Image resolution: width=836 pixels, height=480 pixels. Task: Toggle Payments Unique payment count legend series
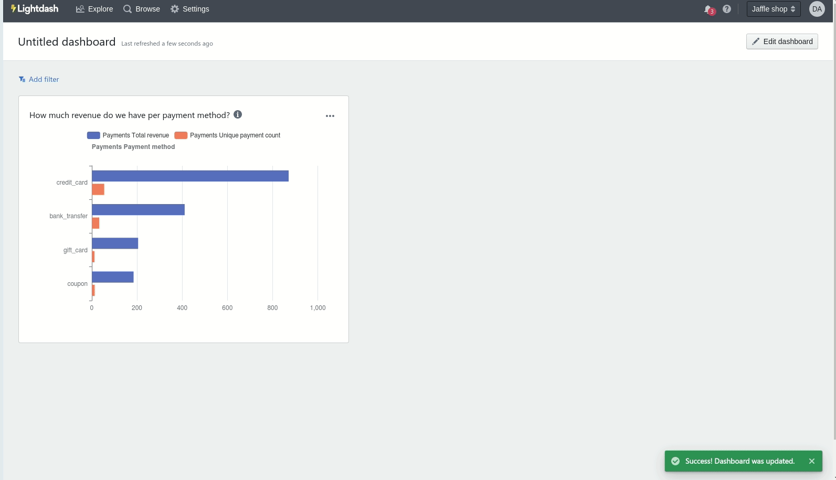[x=227, y=135]
